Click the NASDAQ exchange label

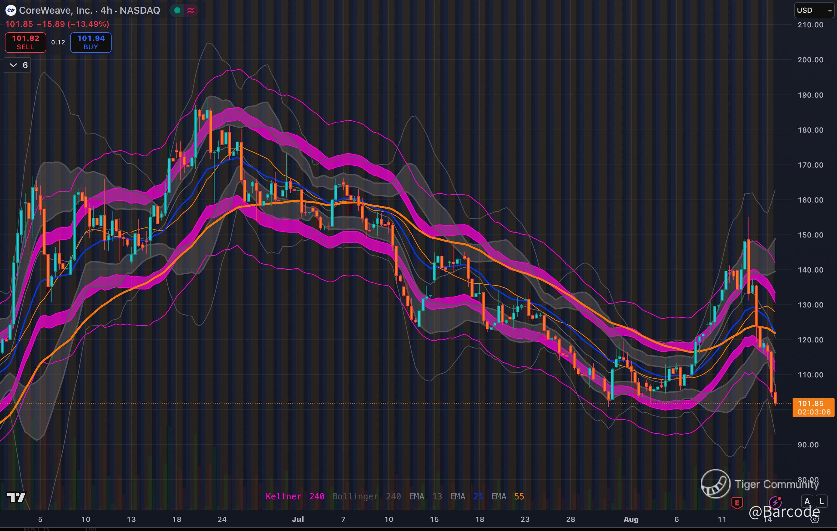140,10
